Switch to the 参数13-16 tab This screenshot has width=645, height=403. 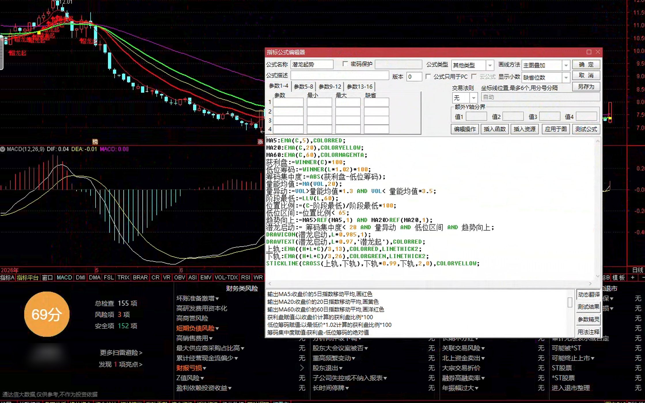tap(359, 86)
